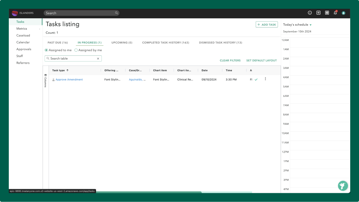359x202 pixels.
Task: Click the 12PM slot in schedule
Action: [x=320, y=154]
